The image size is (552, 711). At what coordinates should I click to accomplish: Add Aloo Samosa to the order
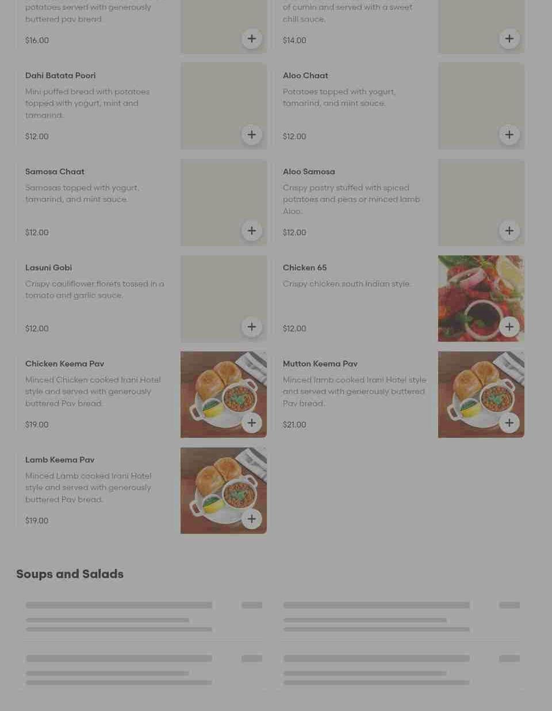pos(509,231)
